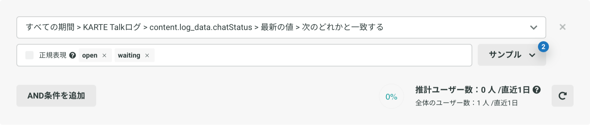Enable the 正規表現 checkbox
This screenshot has width=590, height=125.
[x=29, y=55]
